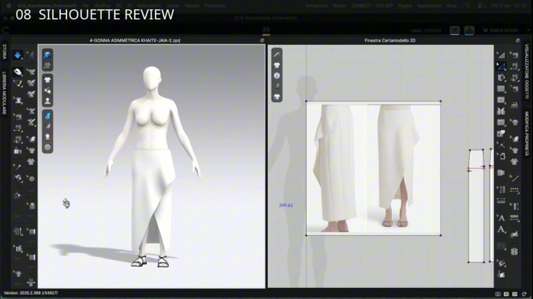Click the 249.62 measurement label
The image size is (533, 299).
tap(286, 205)
